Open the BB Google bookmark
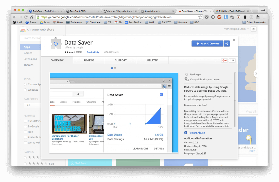This screenshot has width=279, height=182. pos(118,22)
